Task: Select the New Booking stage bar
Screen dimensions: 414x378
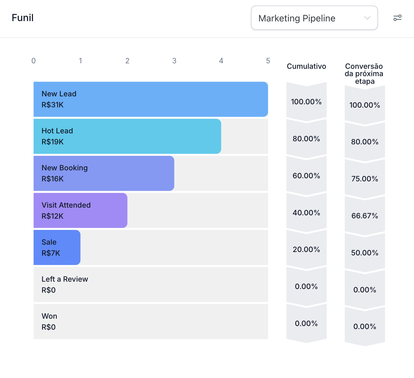Action: pyautogui.click(x=104, y=173)
